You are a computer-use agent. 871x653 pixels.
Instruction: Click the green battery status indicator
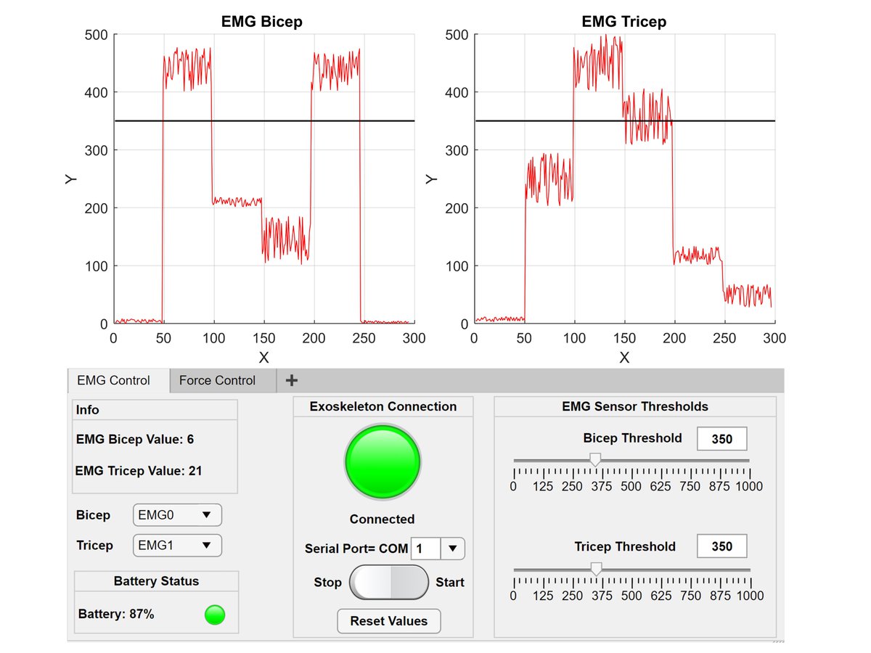click(215, 615)
